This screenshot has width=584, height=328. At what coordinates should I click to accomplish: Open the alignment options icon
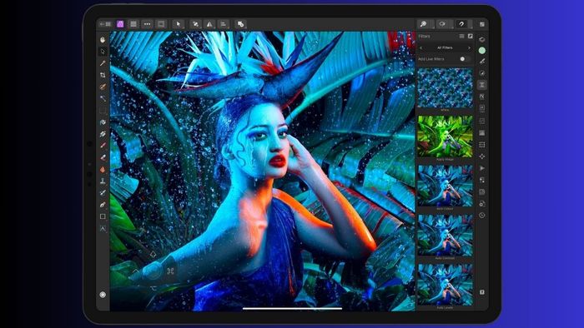coord(224,24)
